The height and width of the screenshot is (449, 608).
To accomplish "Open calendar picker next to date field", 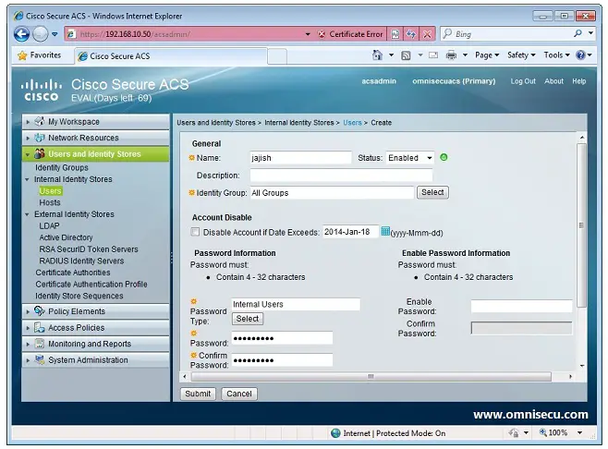I will click(x=385, y=232).
